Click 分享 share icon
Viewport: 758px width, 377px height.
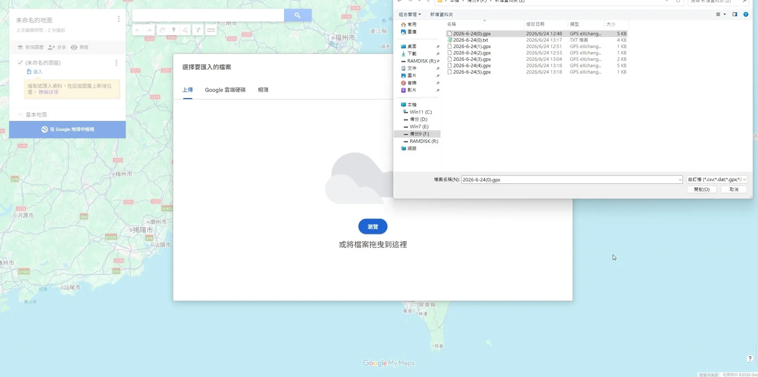coord(51,47)
